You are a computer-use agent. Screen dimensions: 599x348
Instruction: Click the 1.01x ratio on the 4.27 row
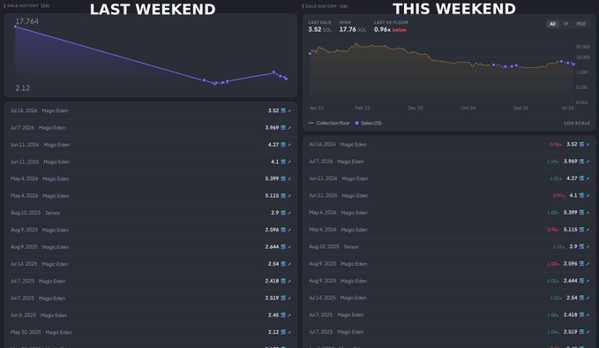[556, 178]
